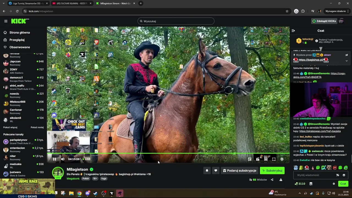Collapse the chat panel
This screenshot has width=352, height=198.
click(293, 31)
